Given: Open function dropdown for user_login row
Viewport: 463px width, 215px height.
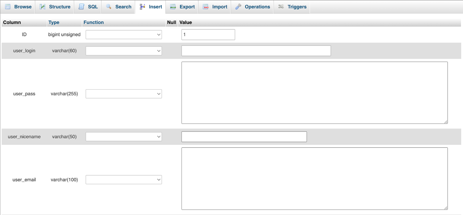Looking at the screenshot, I should point(124,51).
